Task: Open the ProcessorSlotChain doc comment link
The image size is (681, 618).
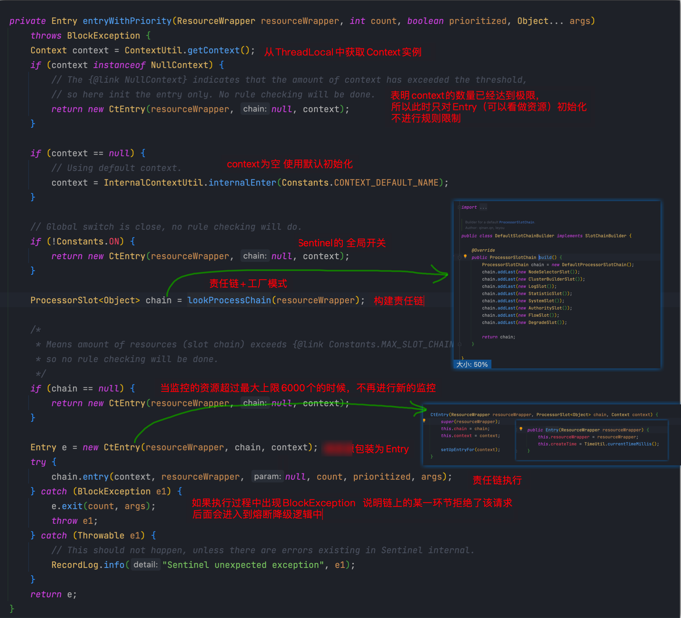Action: [x=517, y=222]
